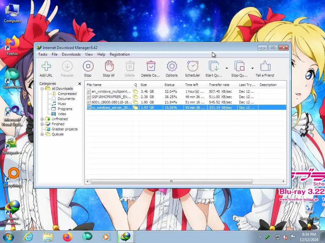Expand the Finished category node
The width and height of the screenshot is (325, 243).
(x=42, y=124)
